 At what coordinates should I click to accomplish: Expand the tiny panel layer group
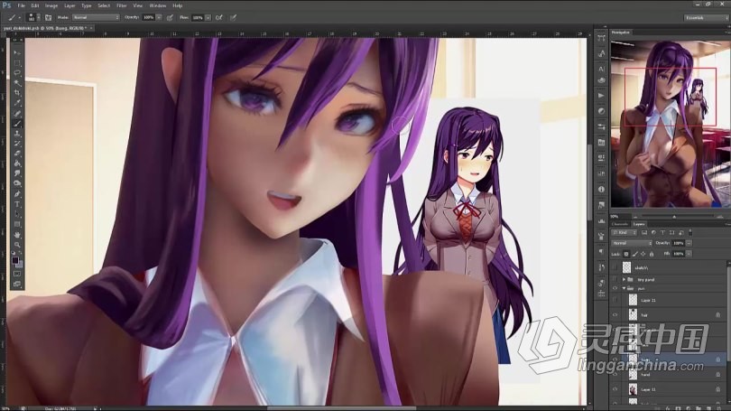pos(624,279)
